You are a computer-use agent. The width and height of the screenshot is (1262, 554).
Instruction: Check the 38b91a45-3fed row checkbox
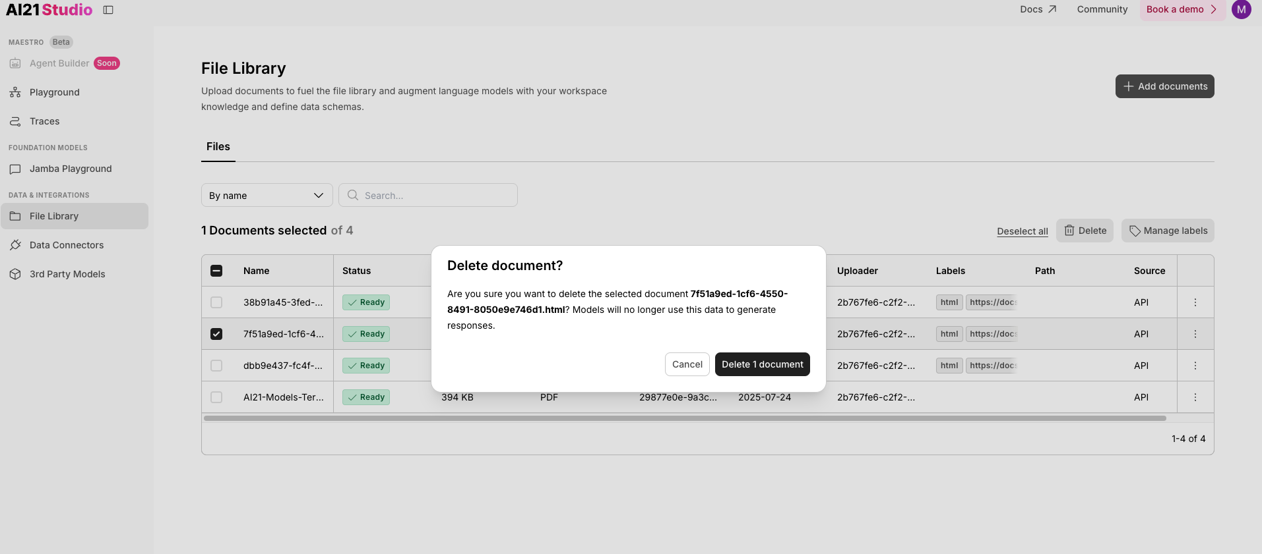coord(216,302)
